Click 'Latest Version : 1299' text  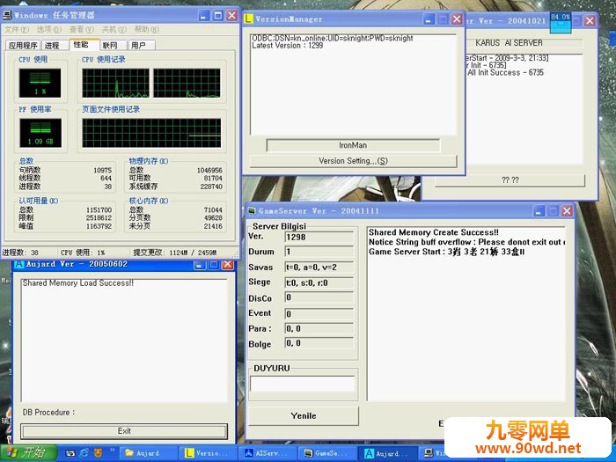coord(287,46)
